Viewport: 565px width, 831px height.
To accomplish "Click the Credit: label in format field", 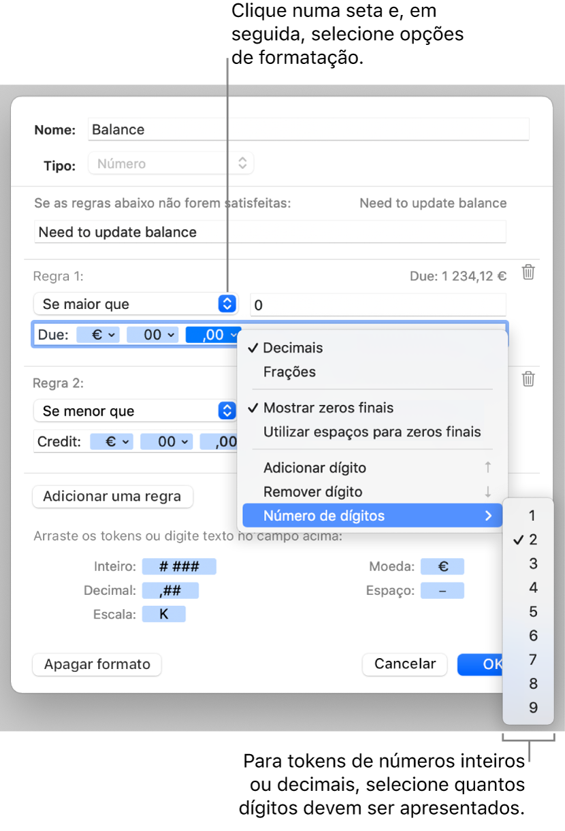I will pos(59,442).
